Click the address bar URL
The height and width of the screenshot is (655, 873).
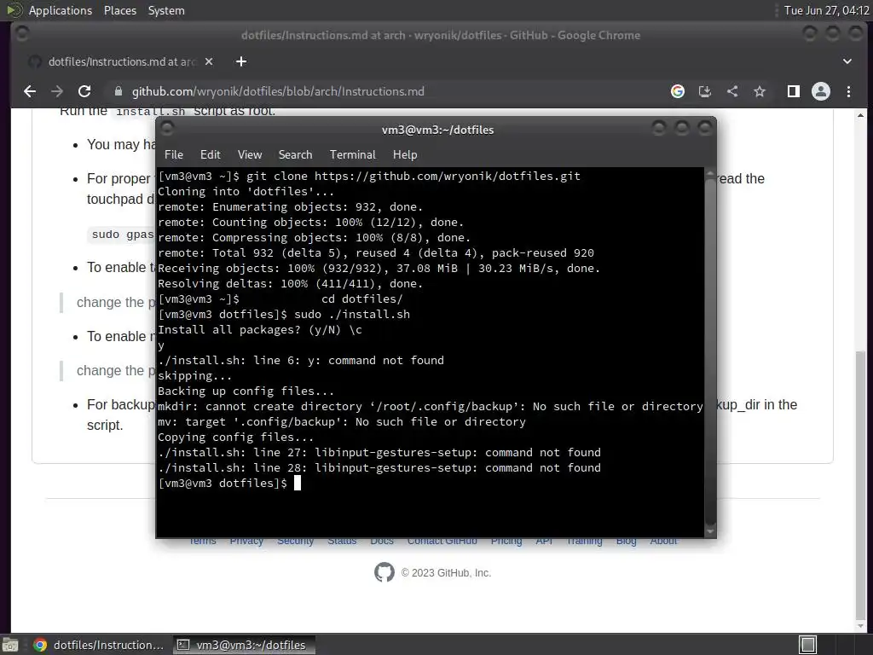pos(278,91)
